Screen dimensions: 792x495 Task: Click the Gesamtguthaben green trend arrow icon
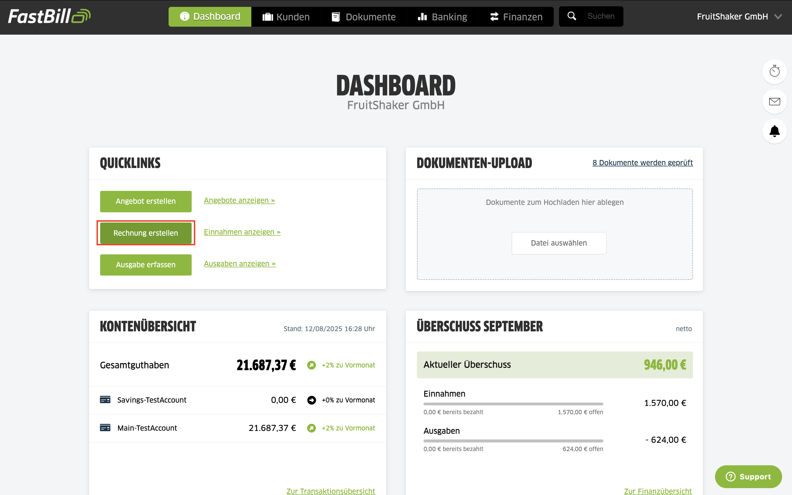pos(311,365)
